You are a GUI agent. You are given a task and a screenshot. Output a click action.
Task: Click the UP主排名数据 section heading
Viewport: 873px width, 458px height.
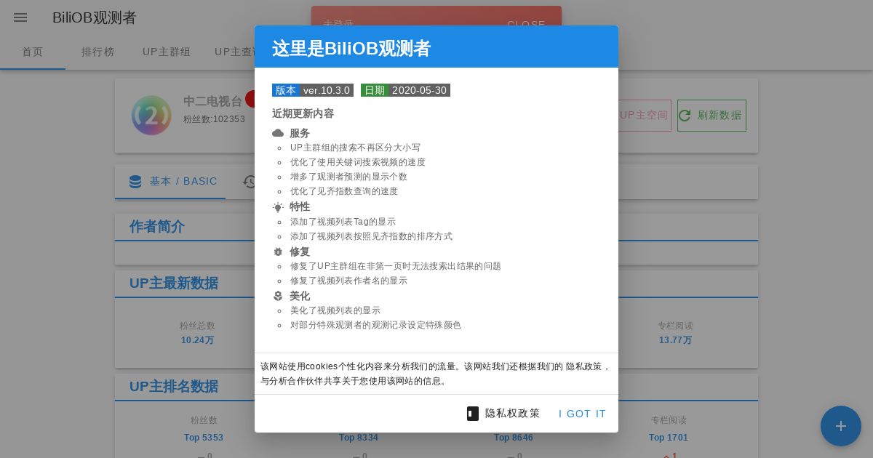174,386
